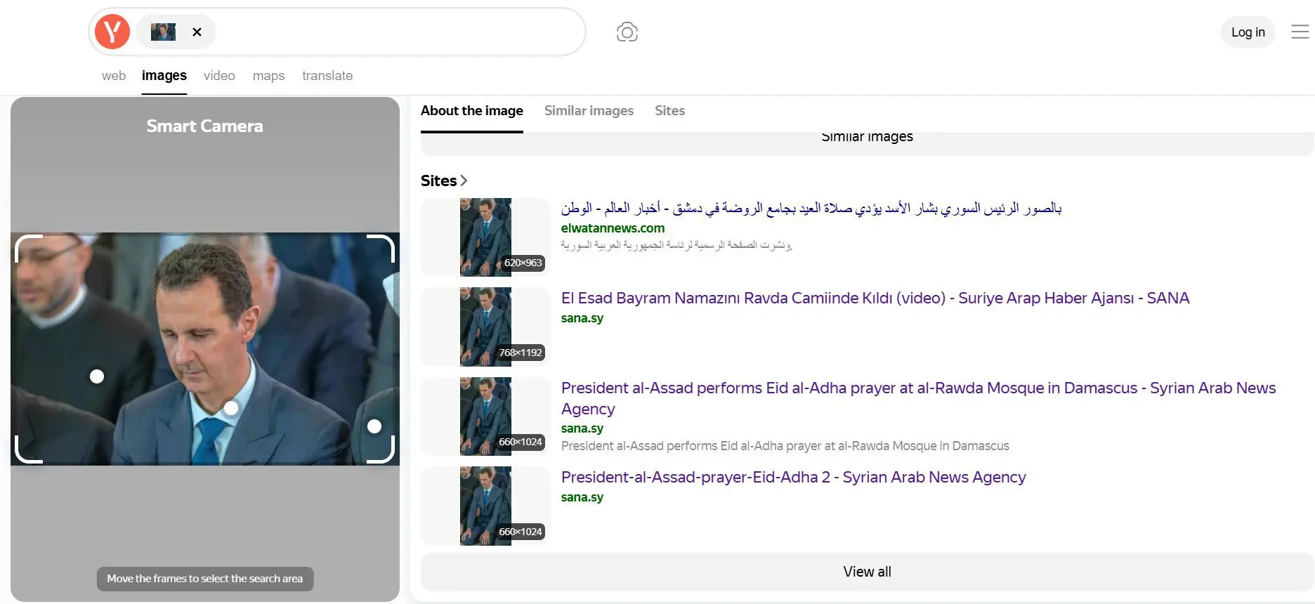Select the marker dot on the blue tie
Image resolution: width=1315 pixels, height=604 pixels.
pos(231,408)
